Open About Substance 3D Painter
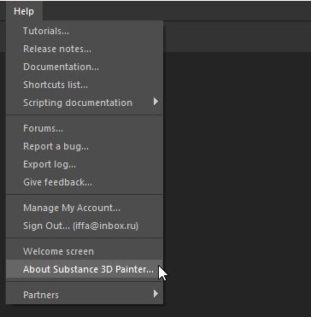 coord(85,269)
